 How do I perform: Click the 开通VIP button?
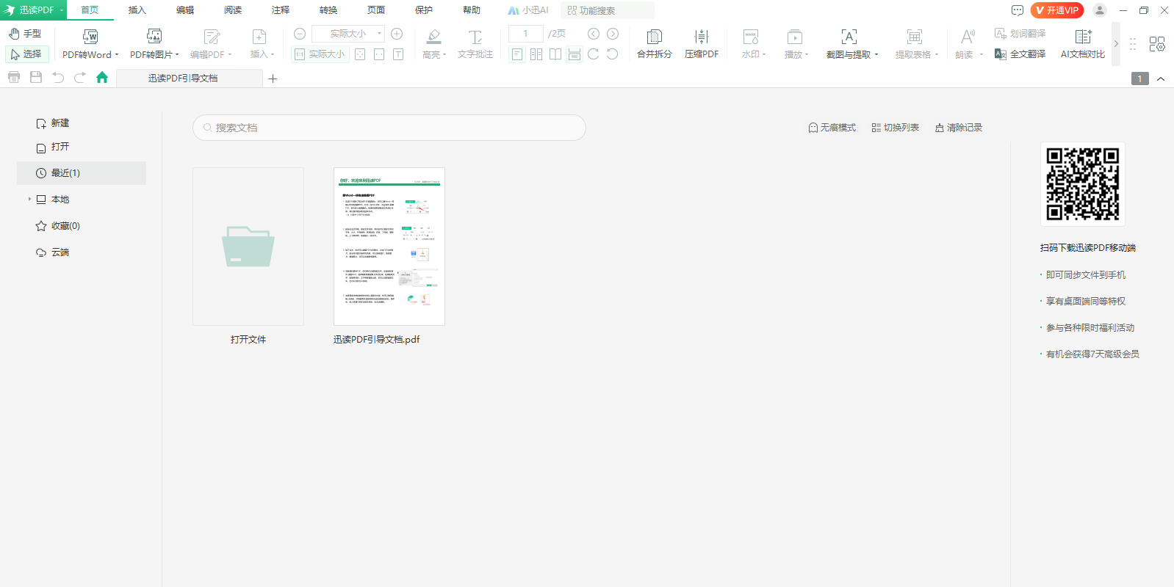click(x=1056, y=10)
